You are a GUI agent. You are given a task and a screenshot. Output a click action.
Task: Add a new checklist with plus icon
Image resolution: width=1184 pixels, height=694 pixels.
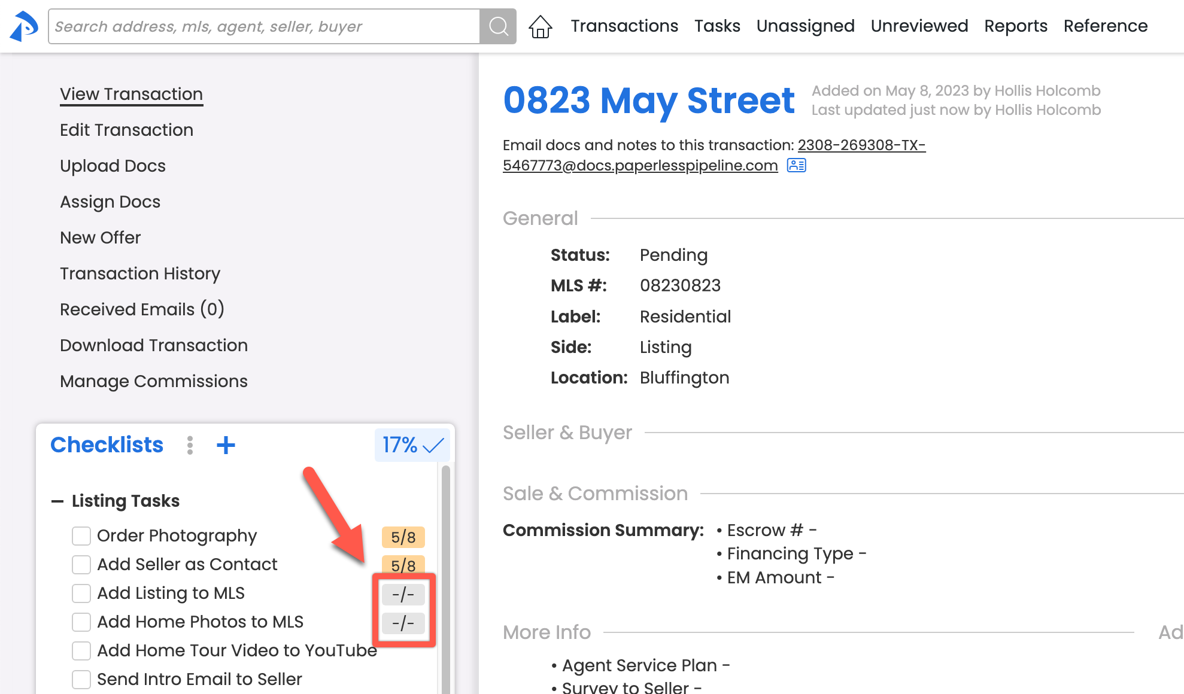click(x=226, y=445)
